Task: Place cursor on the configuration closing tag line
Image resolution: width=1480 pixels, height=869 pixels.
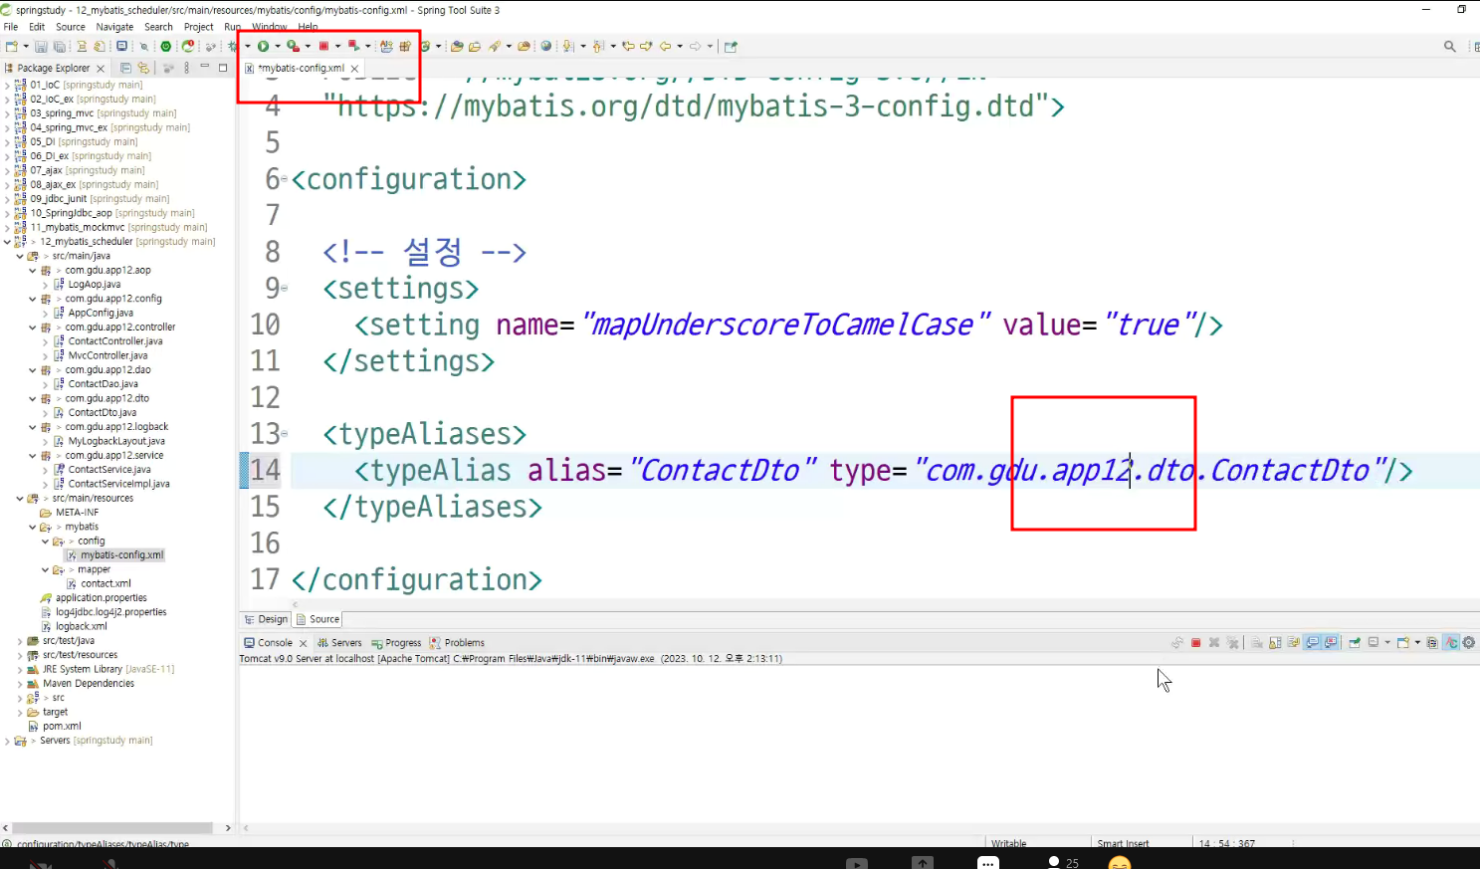Action: 418,579
